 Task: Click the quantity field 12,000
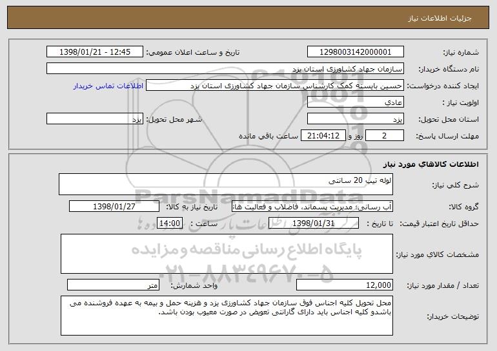[345, 285]
